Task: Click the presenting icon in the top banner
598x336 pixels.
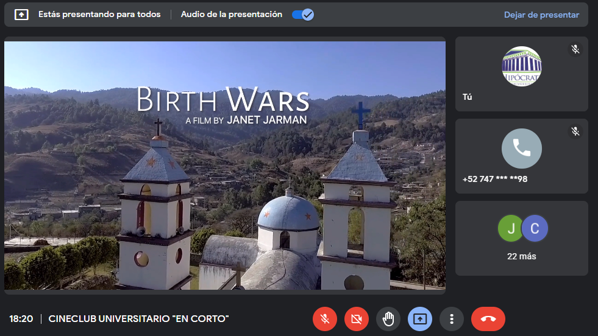Action: [21, 15]
